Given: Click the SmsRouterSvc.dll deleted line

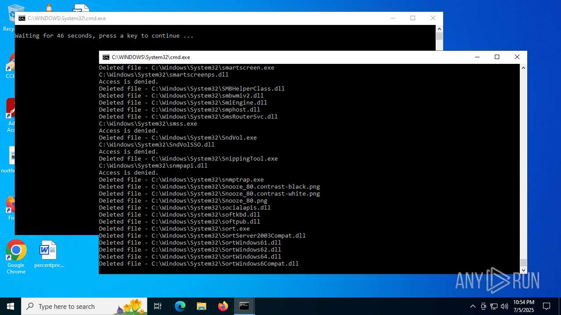Looking at the screenshot, I should click(188, 117).
